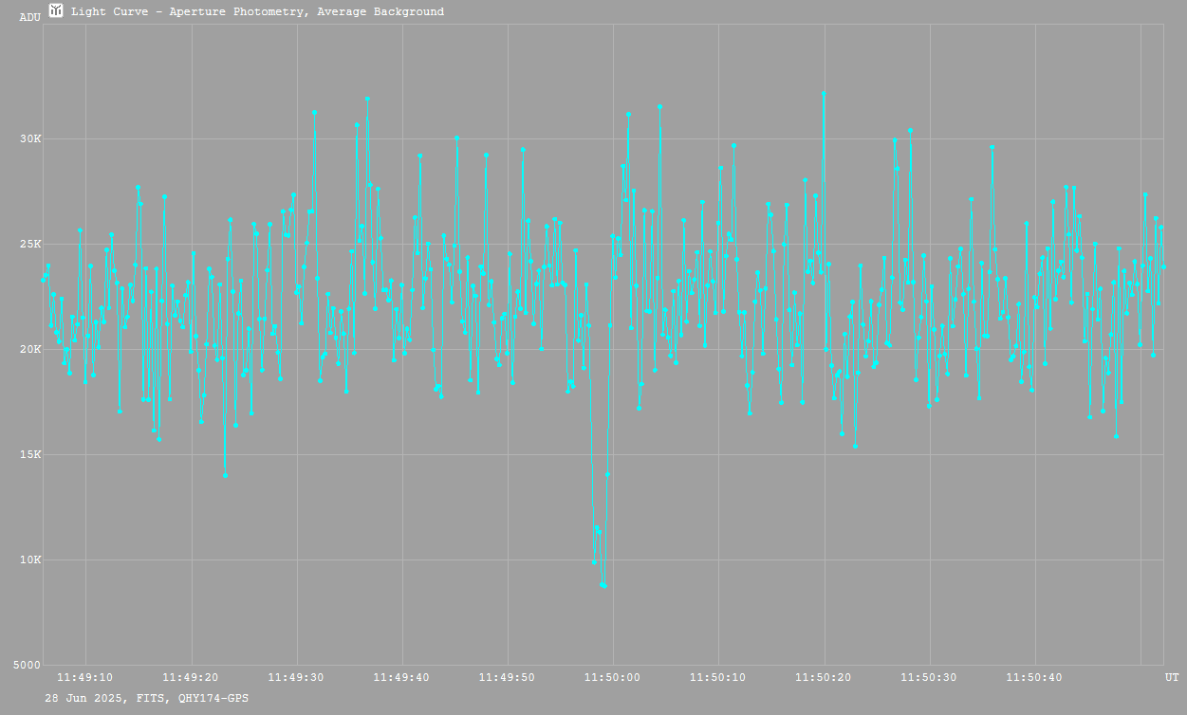
Task: Select the lowest data point in the dip
Action: [x=603, y=586]
